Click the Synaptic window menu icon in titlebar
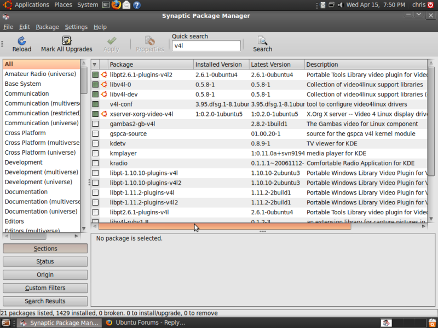Viewport: 438px width, 328px height. [6, 16]
